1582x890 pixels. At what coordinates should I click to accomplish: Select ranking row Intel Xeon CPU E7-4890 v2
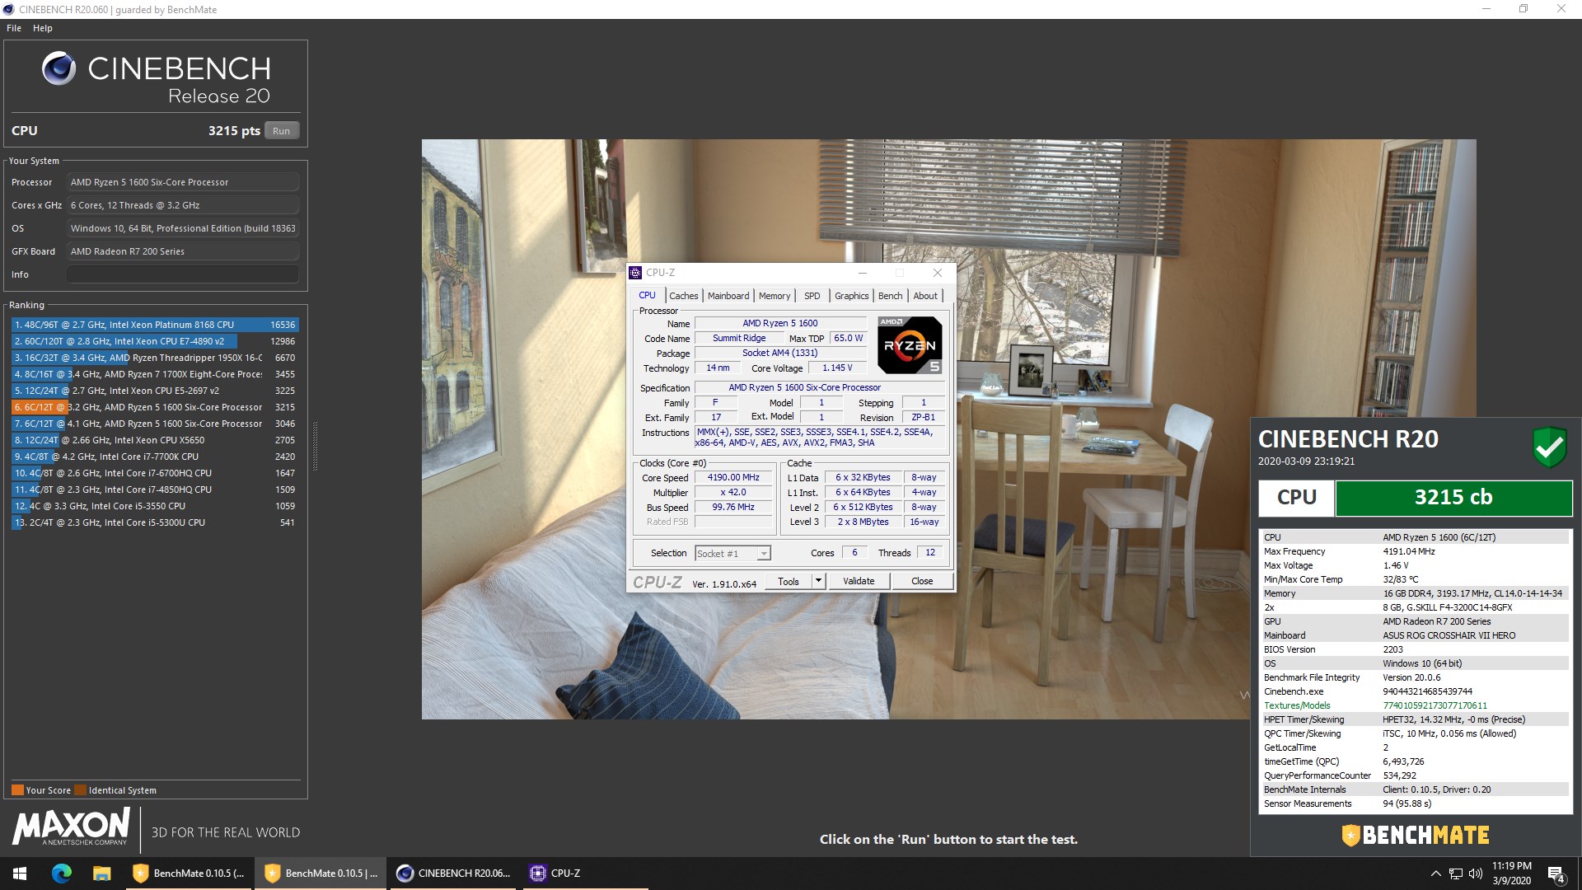[154, 341]
